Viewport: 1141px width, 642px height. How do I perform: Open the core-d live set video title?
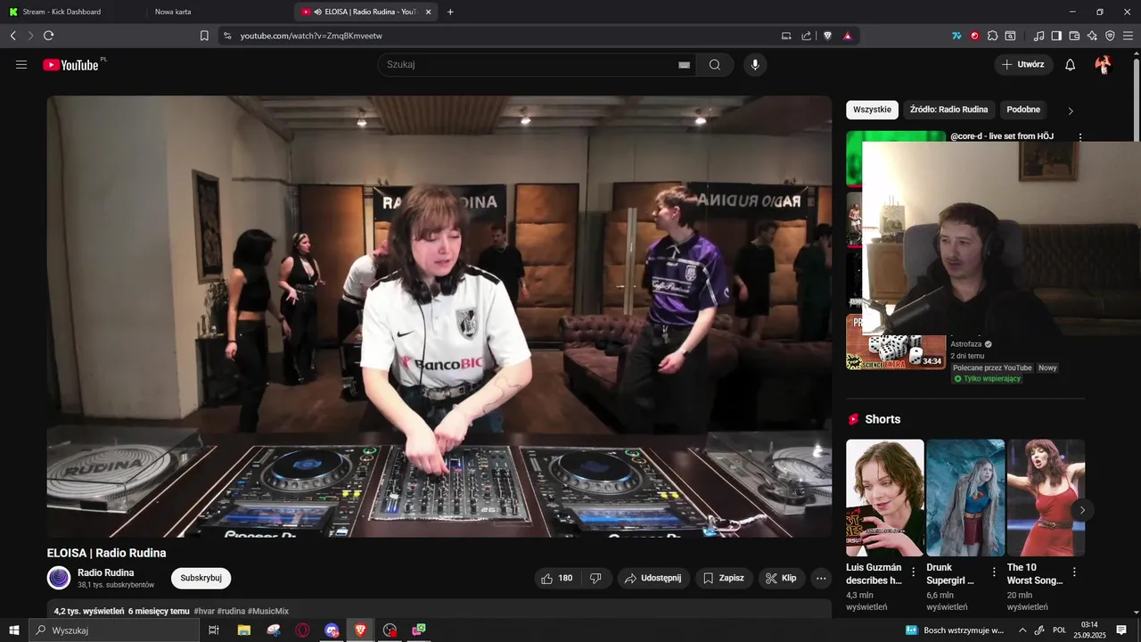1002,136
